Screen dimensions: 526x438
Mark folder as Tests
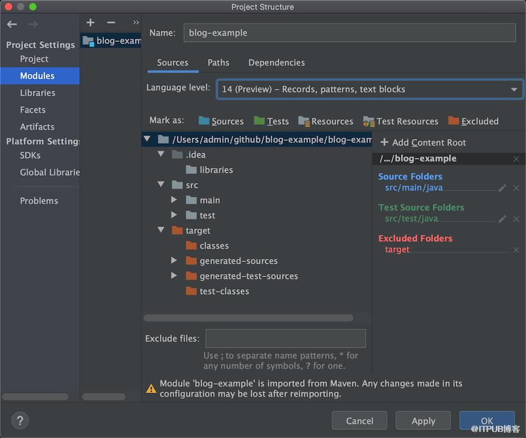click(272, 121)
